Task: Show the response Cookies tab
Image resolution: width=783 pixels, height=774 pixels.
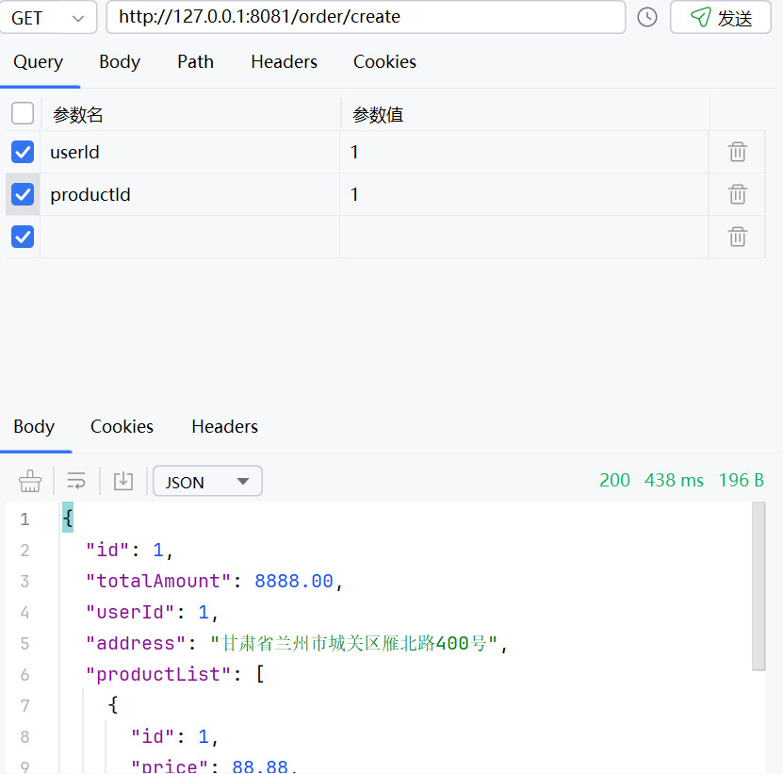Action: coord(122,427)
